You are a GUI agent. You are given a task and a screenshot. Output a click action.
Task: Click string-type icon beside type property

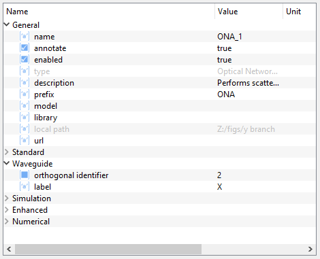point(25,71)
